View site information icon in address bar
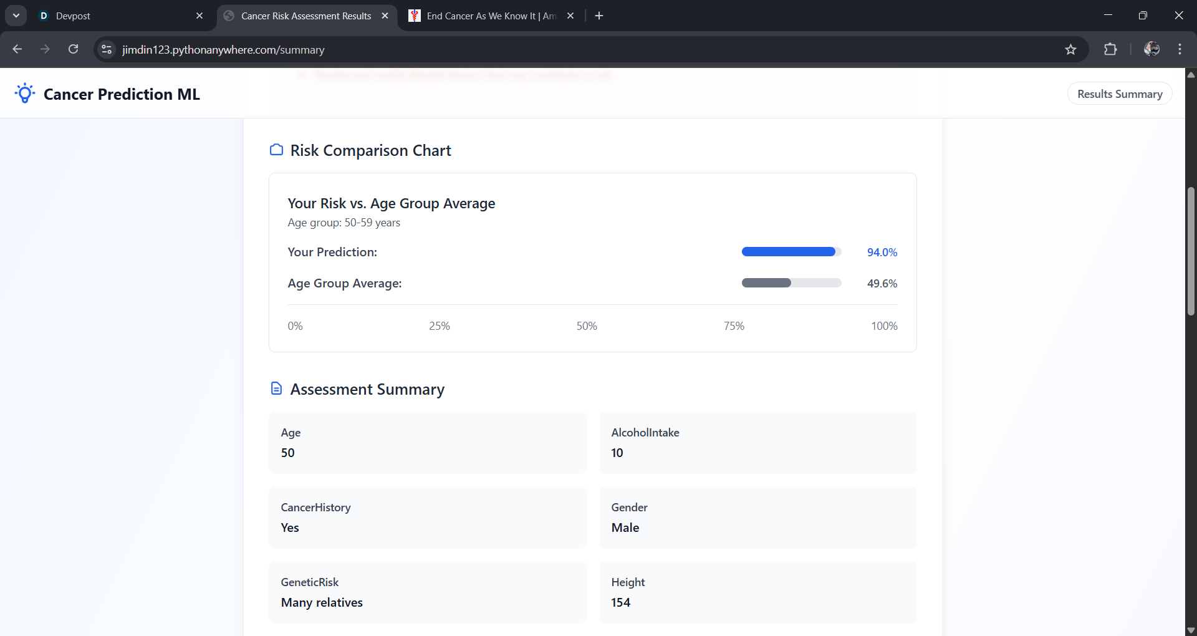The height and width of the screenshot is (636, 1197). click(x=107, y=49)
